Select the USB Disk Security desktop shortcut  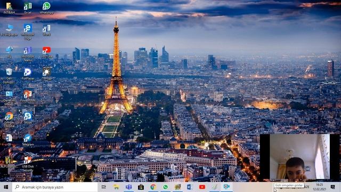(28, 164)
